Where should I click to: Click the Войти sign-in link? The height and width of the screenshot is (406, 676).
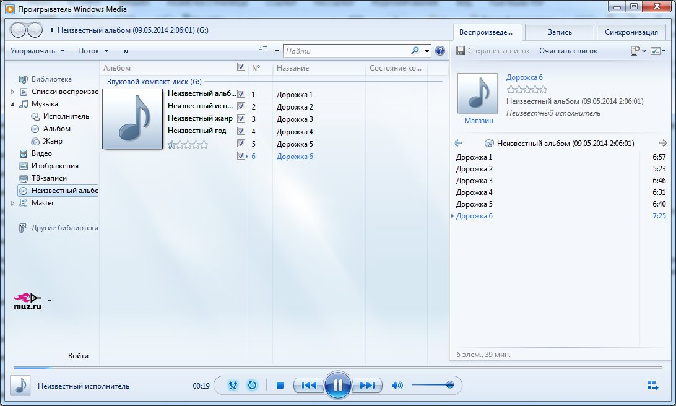(78, 356)
